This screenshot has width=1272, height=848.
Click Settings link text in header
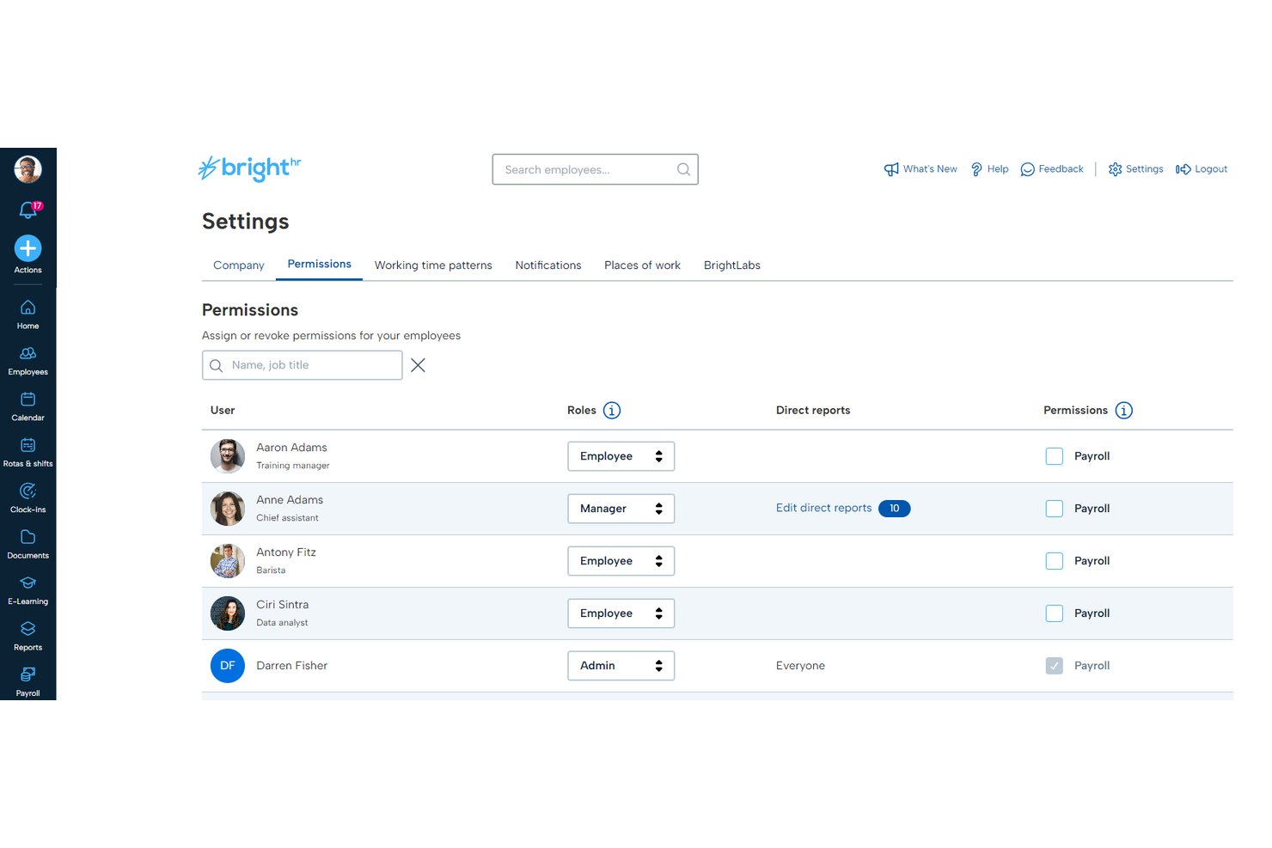[x=1144, y=169]
